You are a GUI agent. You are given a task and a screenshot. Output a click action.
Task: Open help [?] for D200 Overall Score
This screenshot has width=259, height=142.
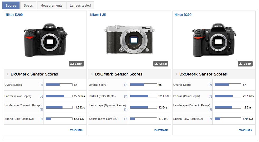41,85
